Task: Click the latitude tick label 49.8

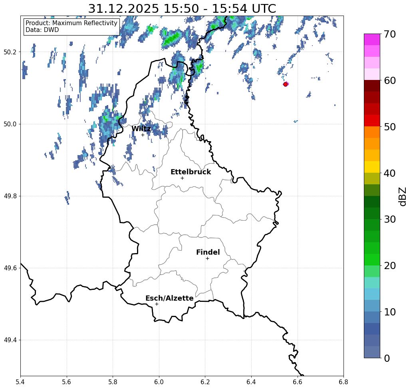Action: [10, 196]
